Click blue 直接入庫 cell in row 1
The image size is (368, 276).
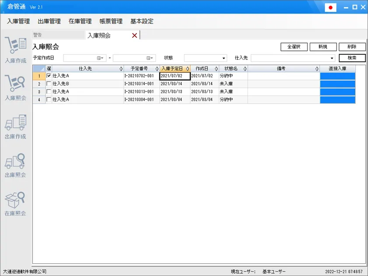coord(337,76)
